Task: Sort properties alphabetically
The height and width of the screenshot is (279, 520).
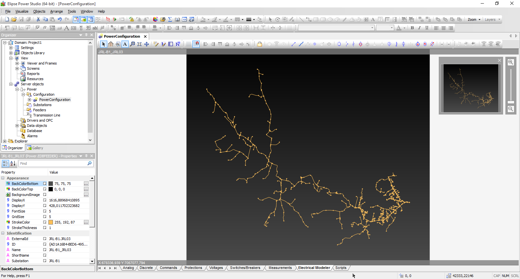Action: 13,164
